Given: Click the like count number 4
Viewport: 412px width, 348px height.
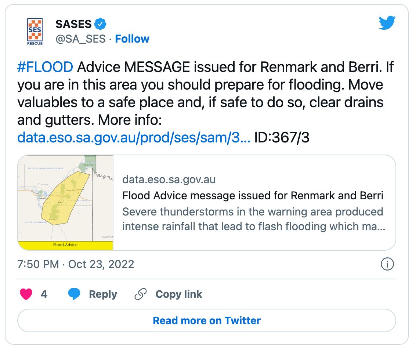Looking at the screenshot, I should pyautogui.click(x=44, y=294).
